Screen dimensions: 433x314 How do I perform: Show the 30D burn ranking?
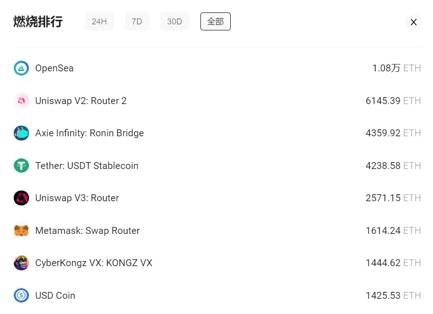175,22
